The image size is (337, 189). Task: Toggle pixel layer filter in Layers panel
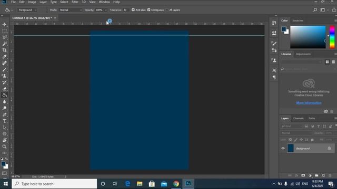coord(306,126)
